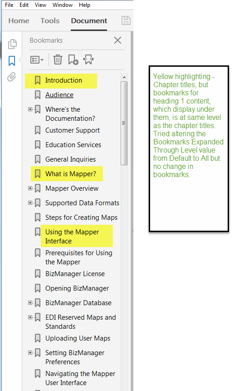Expand the BizManager Database bookmark
The image size is (234, 391).
pos(30,303)
